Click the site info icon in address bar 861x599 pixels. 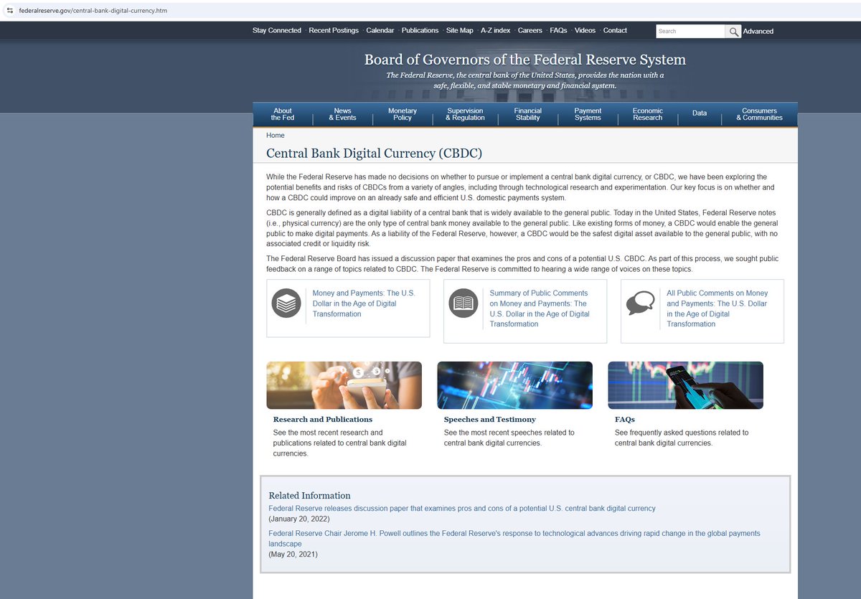pyautogui.click(x=9, y=11)
